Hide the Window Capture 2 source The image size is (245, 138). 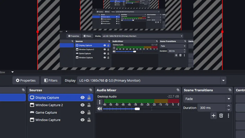point(82,105)
